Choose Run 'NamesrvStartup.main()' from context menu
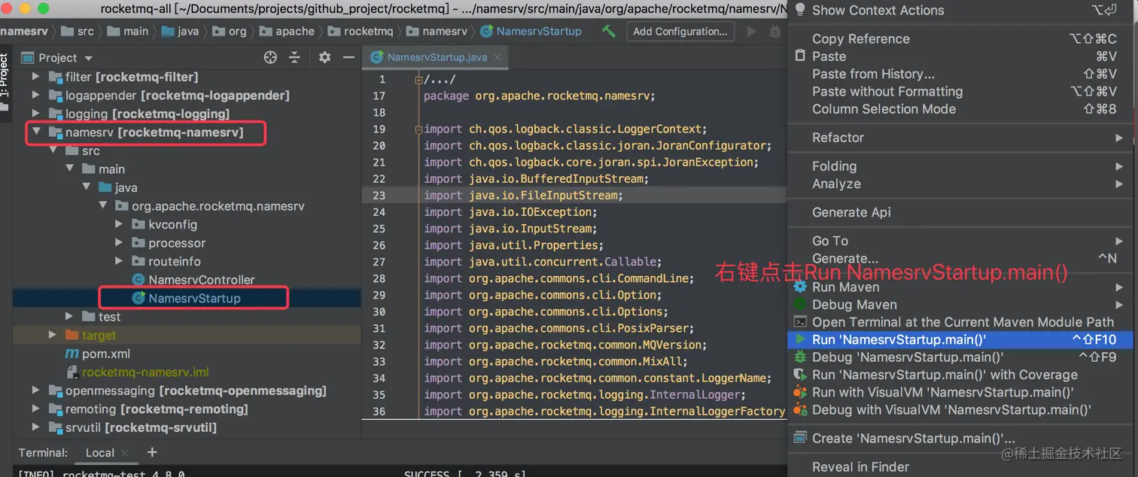 [x=961, y=339]
